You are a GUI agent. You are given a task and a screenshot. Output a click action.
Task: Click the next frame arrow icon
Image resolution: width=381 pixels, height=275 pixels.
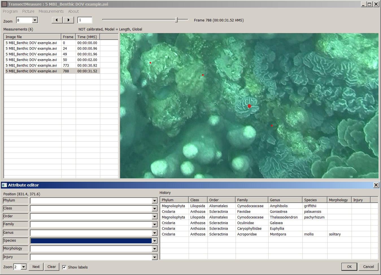pyautogui.click(x=68, y=20)
